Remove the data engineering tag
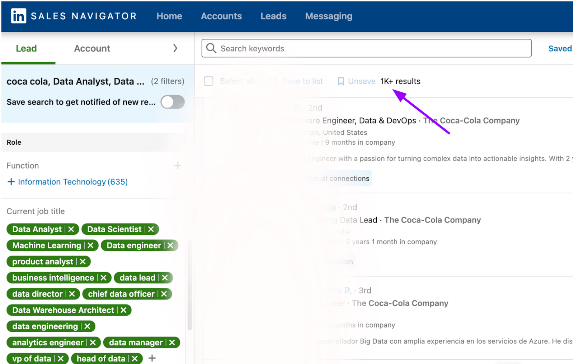Image resolution: width=574 pixels, height=364 pixels. click(x=87, y=326)
